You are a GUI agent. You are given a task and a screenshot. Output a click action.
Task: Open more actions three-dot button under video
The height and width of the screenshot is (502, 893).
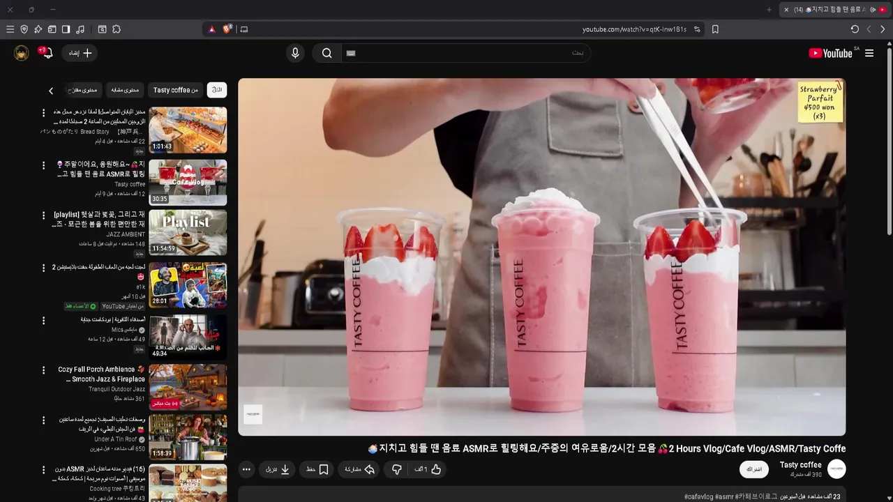[246, 470]
